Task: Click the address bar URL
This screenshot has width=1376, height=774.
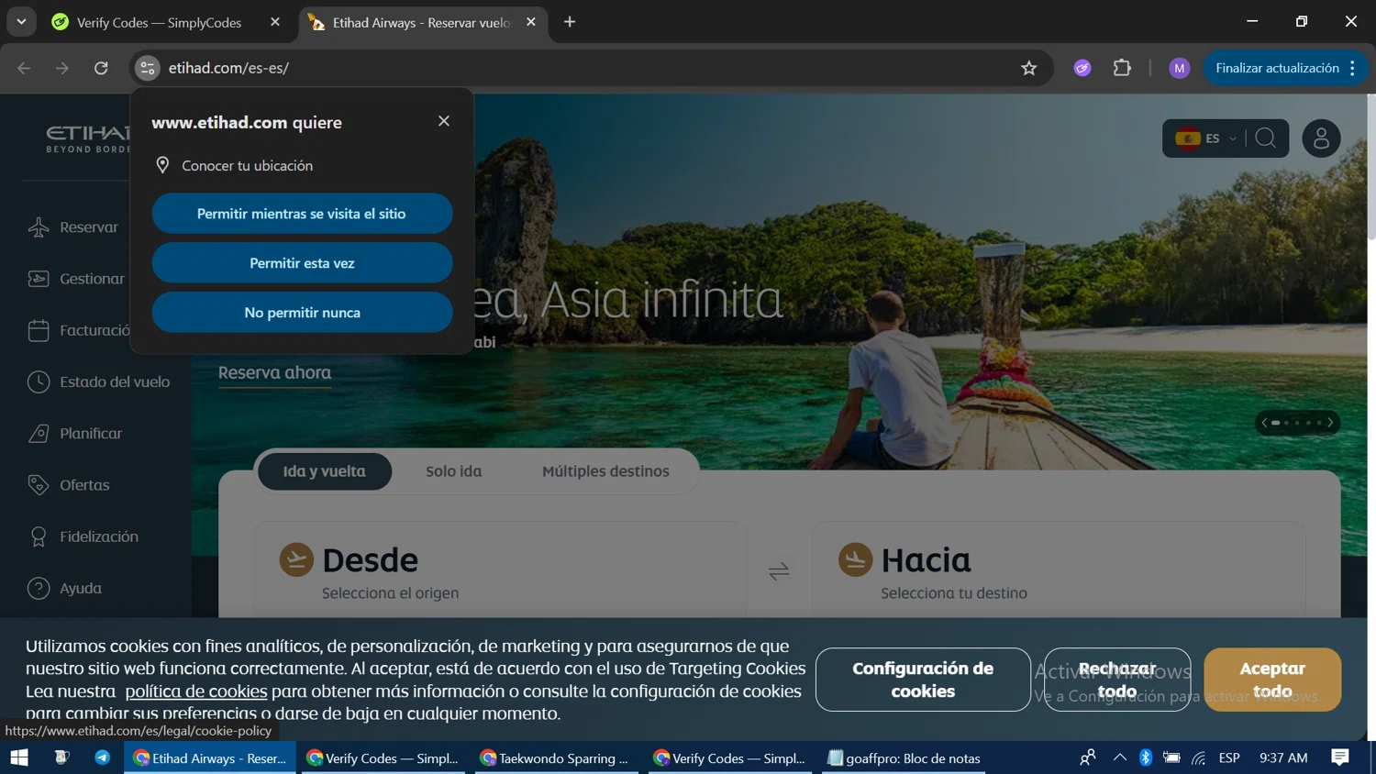Action: pyautogui.click(x=229, y=68)
